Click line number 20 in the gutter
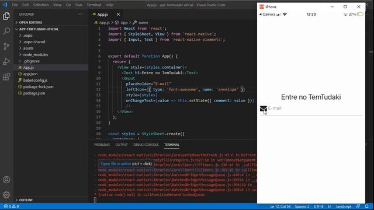The width and height of the screenshot is (374, 210). 98,134
